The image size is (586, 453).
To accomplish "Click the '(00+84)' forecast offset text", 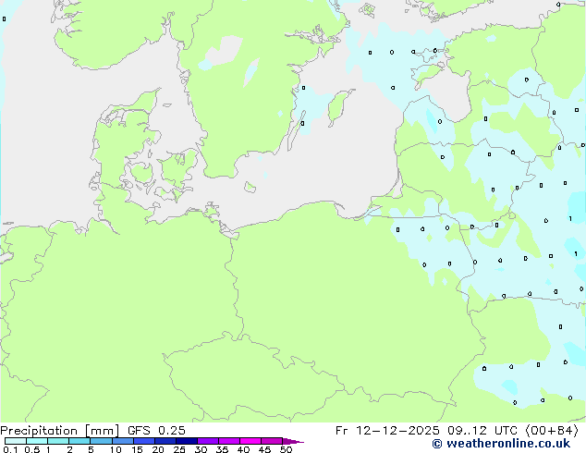I will point(552,431).
